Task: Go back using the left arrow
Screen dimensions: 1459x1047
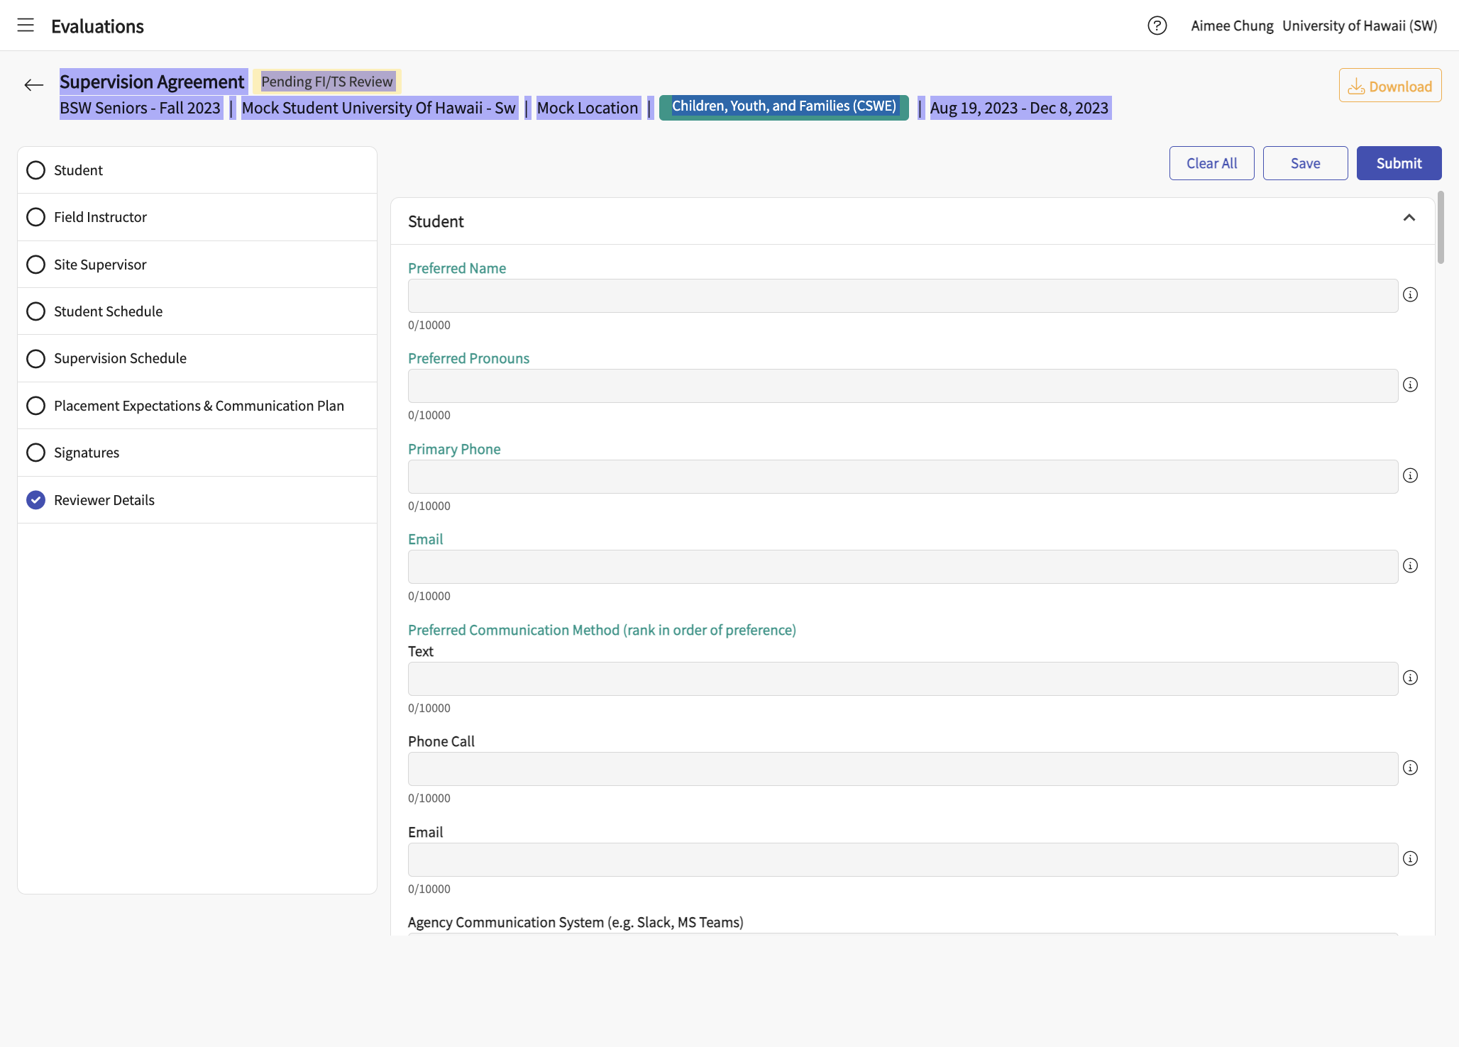Action: coord(33,85)
